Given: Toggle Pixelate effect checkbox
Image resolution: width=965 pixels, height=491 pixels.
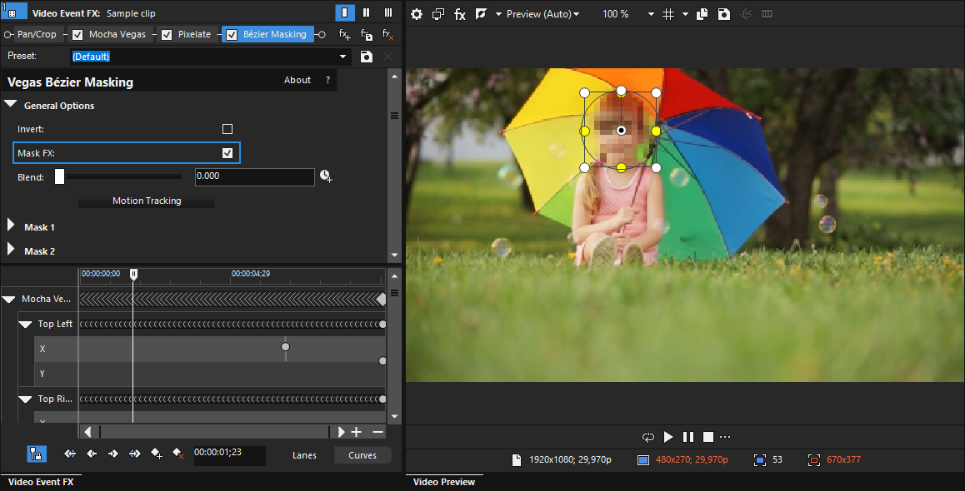Looking at the screenshot, I should pos(167,34).
